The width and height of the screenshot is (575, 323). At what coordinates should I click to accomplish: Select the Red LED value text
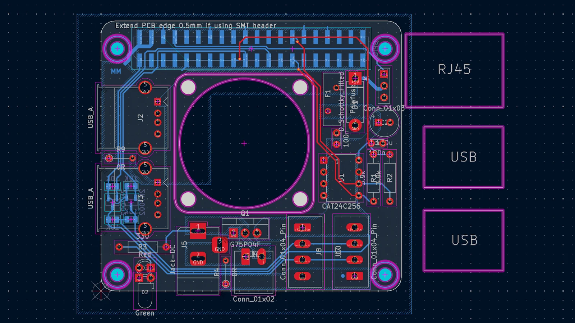(x=145, y=254)
